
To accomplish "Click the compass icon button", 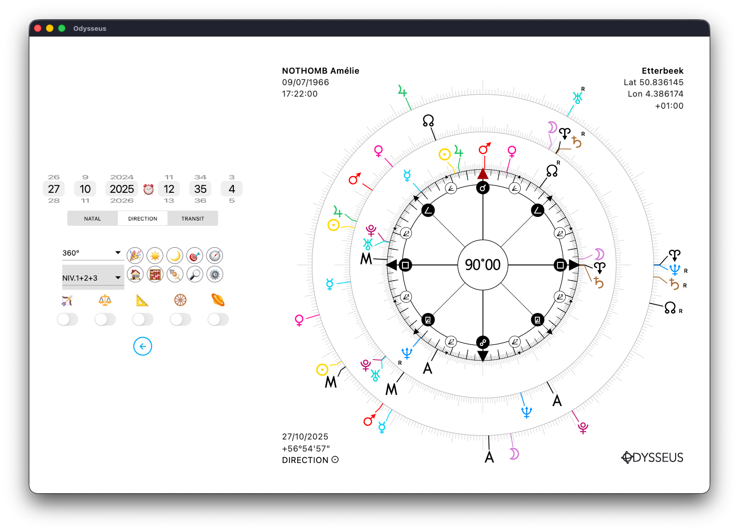I will [x=215, y=256].
